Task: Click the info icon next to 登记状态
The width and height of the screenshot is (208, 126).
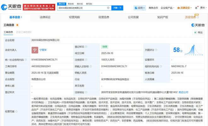Action: click(x=86, y=47)
